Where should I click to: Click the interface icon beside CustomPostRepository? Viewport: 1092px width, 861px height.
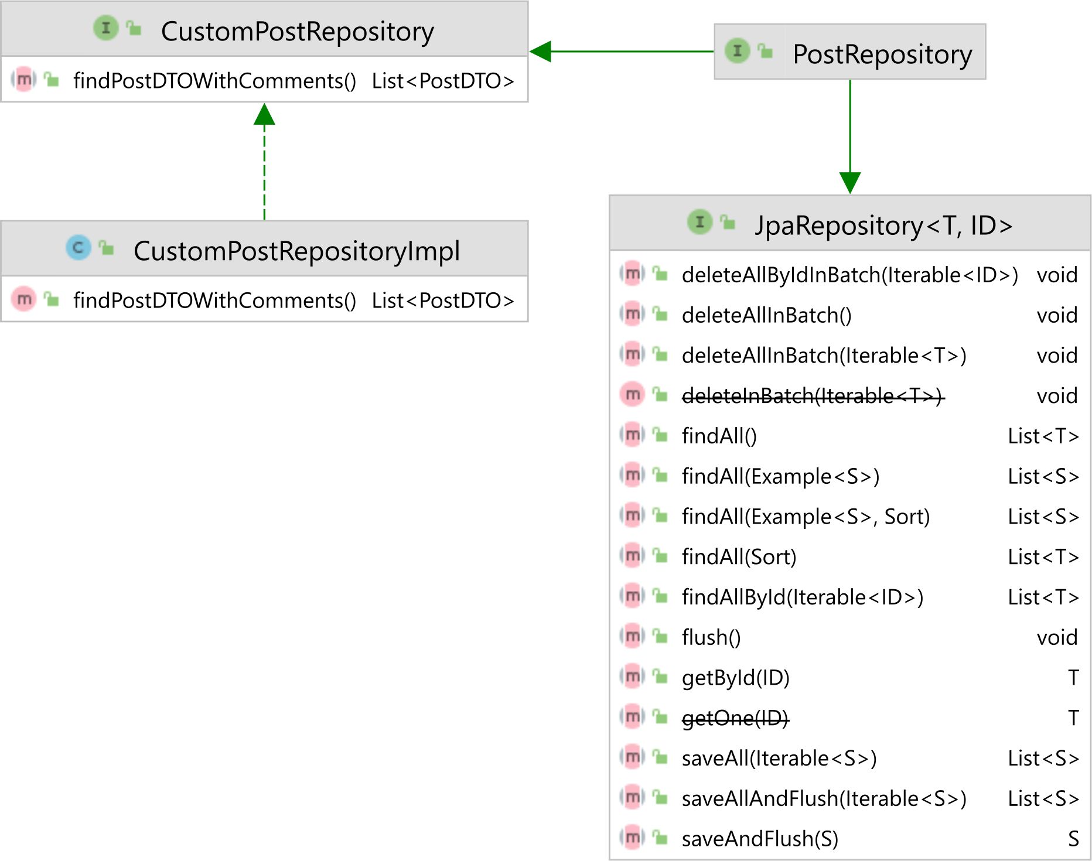click(106, 28)
